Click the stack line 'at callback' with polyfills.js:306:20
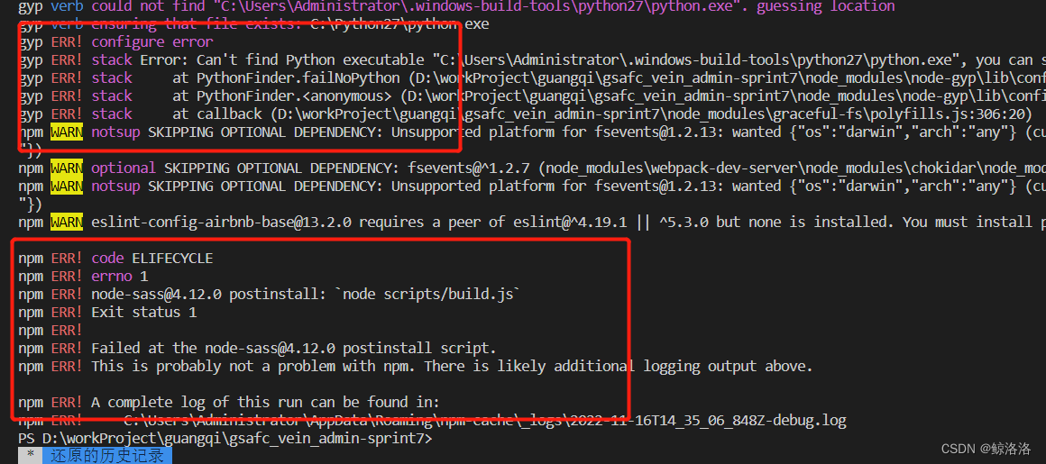Viewport: 1046px width, 464px height. pos(525,114)
